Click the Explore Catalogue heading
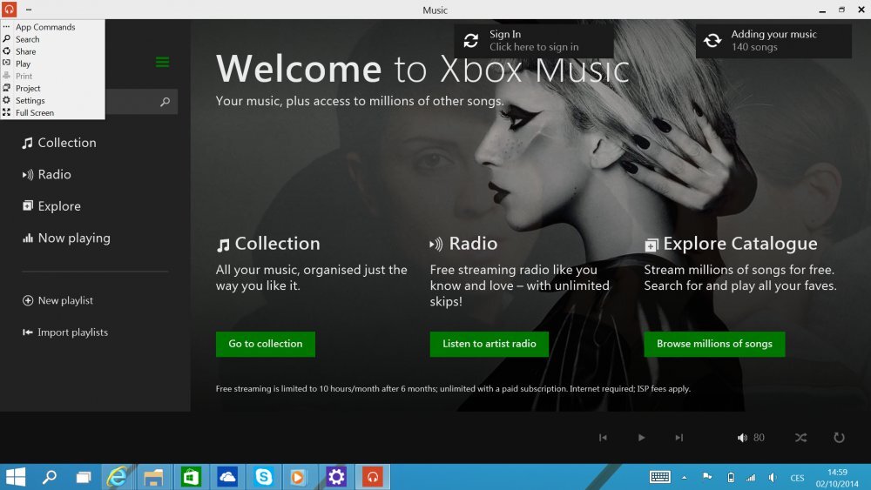The width and height of the screenshot is (871, 490). (x=731, y=243)
